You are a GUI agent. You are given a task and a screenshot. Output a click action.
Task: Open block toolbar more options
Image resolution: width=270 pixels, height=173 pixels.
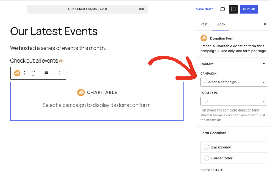(60, 73)
